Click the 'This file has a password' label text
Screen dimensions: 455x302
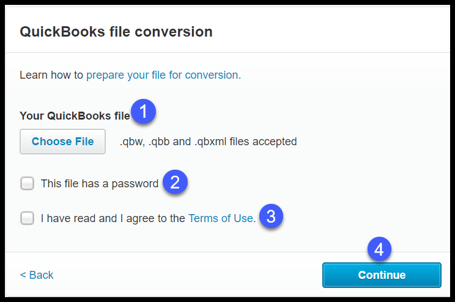click(100, 184)
